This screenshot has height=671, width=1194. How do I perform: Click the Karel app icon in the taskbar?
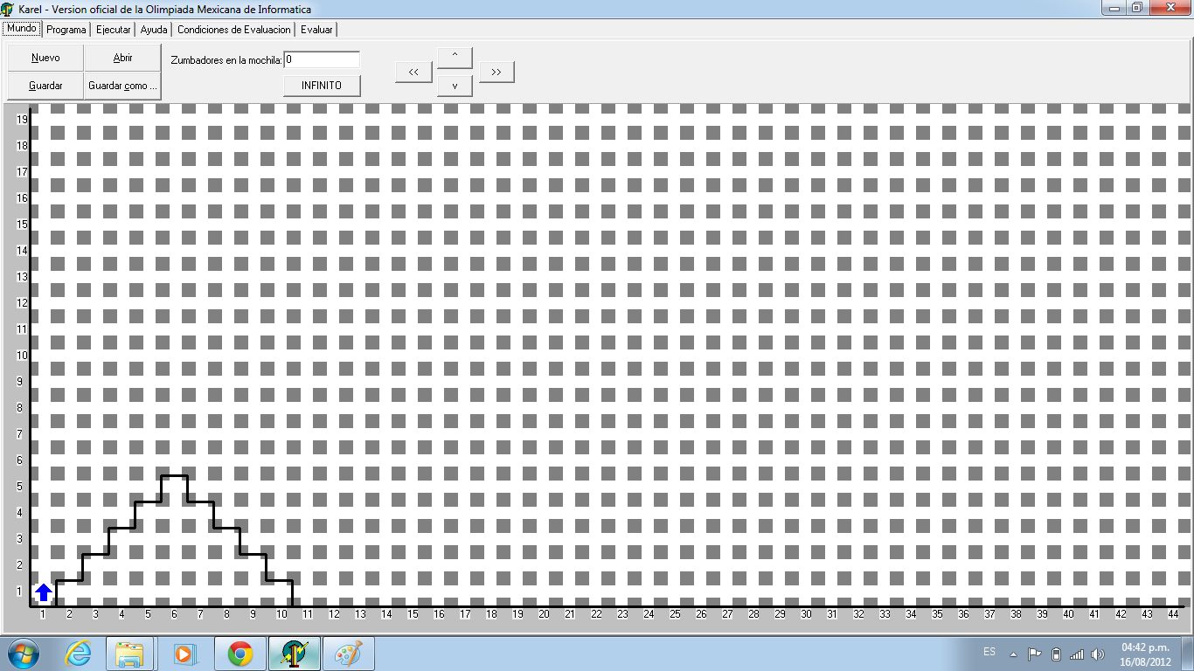[294, 654]
